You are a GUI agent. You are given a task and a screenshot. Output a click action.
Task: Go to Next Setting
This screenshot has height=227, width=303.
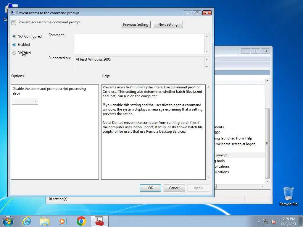pyautogui.click(x=168, y=25)
